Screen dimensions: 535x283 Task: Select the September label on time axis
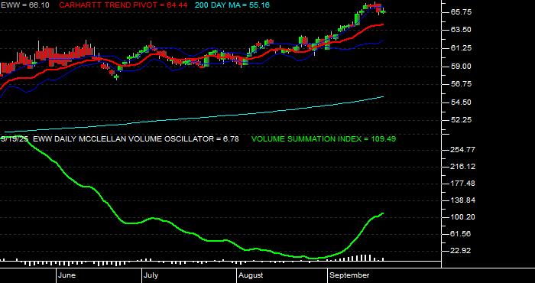pyautogui.click(x=350, y=275)
